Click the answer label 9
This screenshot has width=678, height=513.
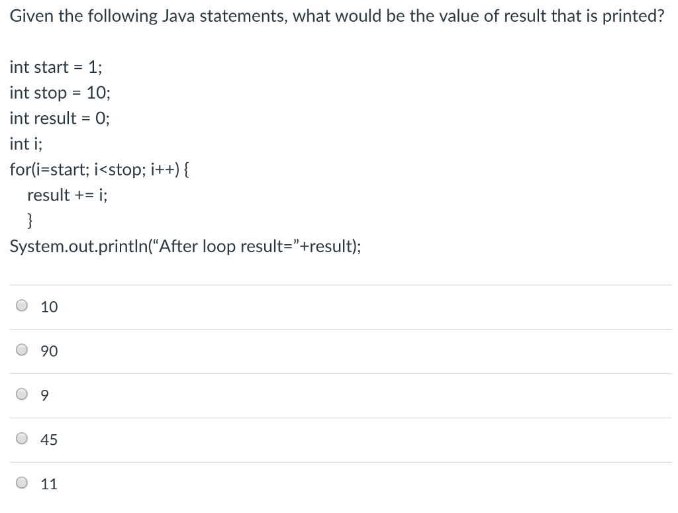pos(44,395)
